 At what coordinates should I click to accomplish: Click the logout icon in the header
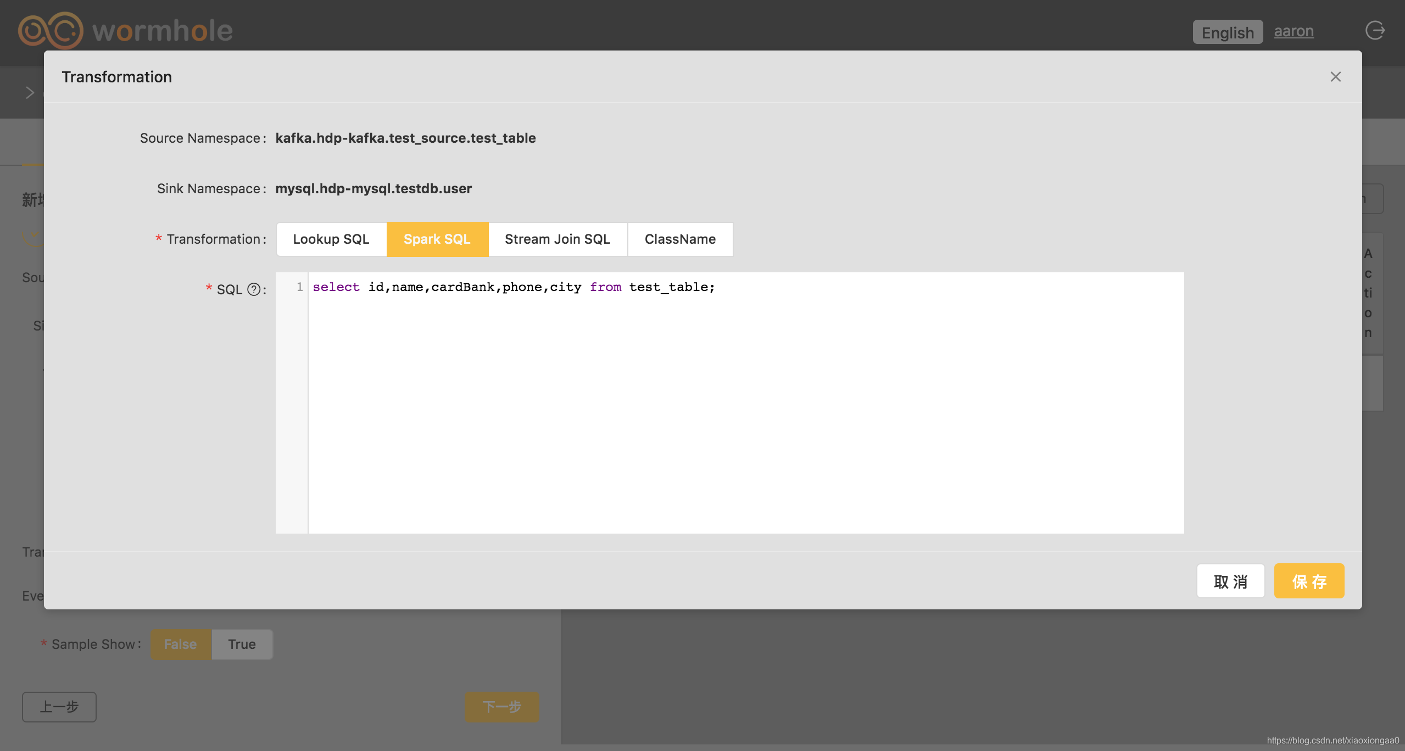(x=1375, y=31)
